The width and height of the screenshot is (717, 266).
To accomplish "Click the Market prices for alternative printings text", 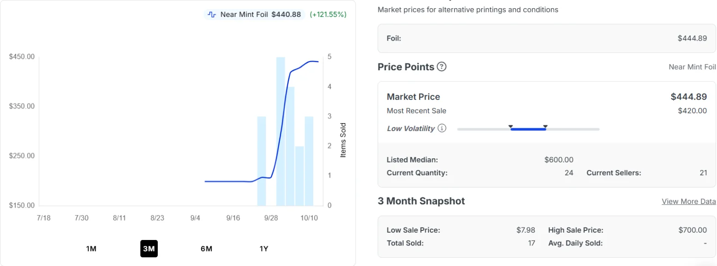I will tap(468, 10).
